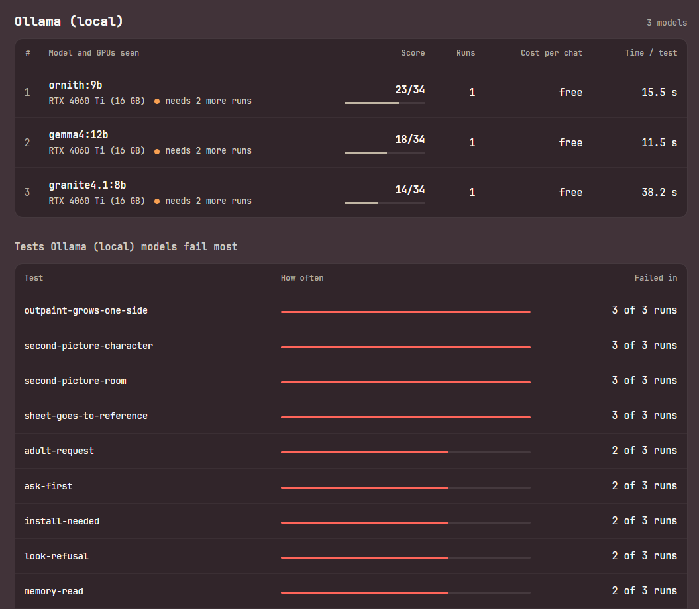Click the "Model and GPUs seen" column header

93,53
